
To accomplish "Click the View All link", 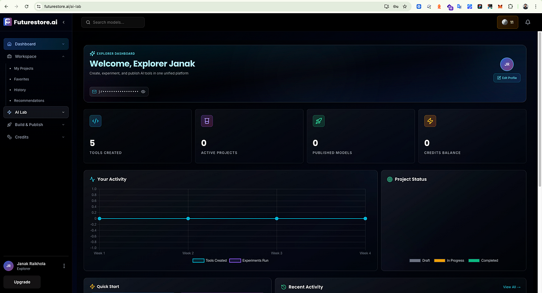I will click(x=512, y=287).
